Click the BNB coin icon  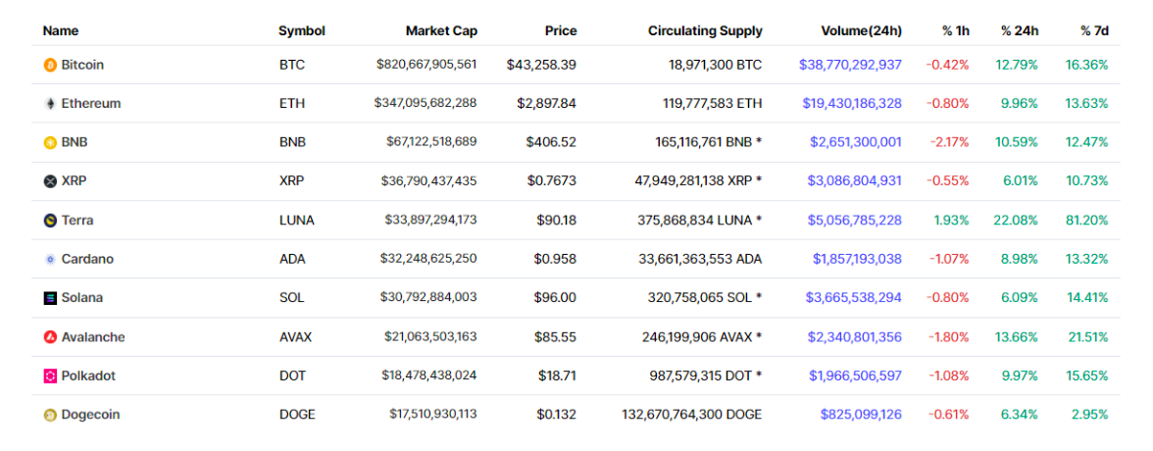[50, 142]
